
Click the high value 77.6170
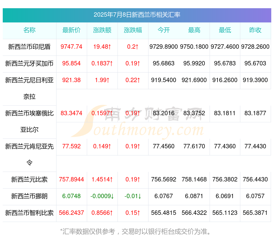tap(194, 146)
